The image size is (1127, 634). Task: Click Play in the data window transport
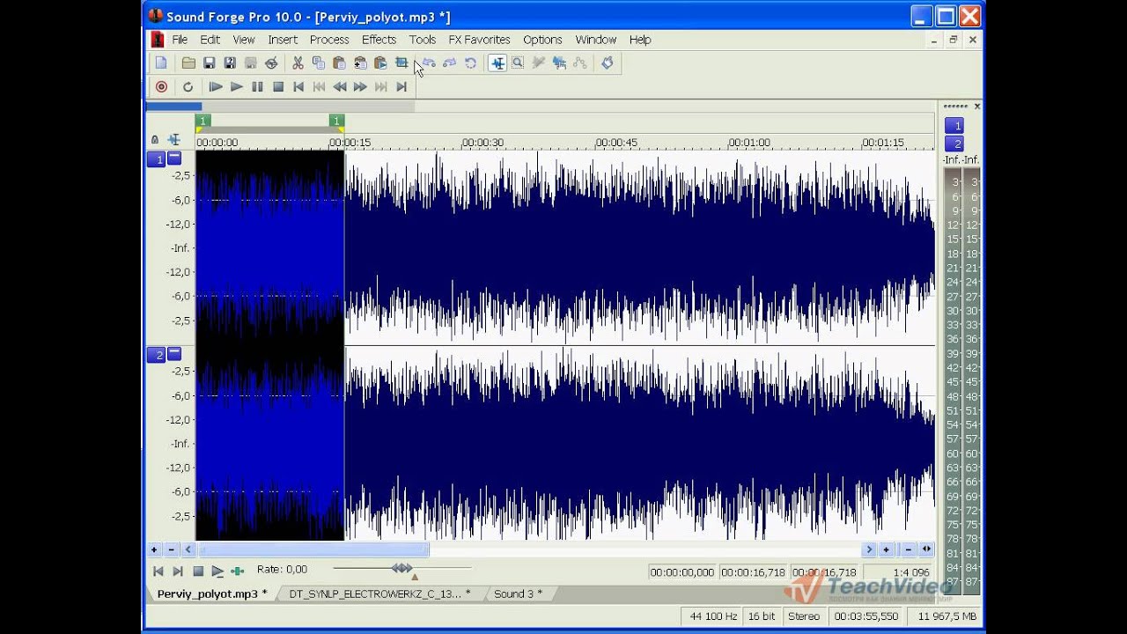coord(217,571)
